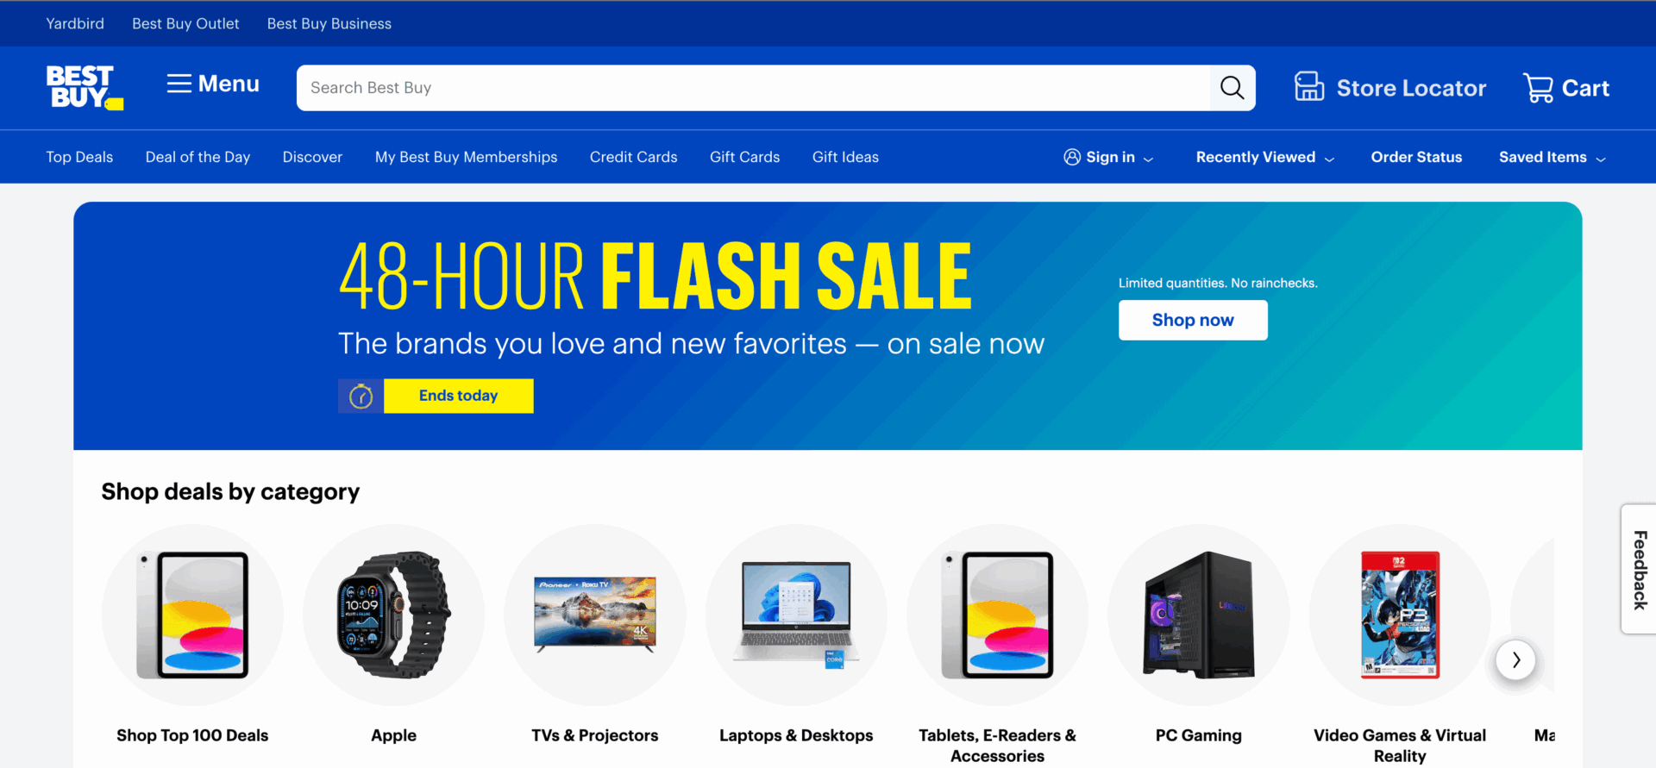
Task: Select the Apple watch category thumbnail
Action: click(x=394, y=615)
